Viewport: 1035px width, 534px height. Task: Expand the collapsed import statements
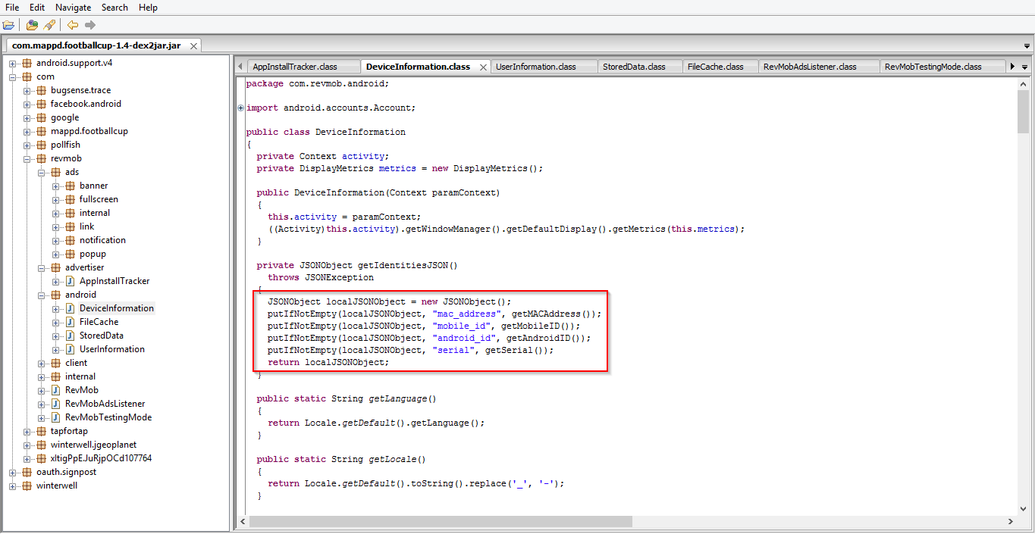tap(241, 108)
